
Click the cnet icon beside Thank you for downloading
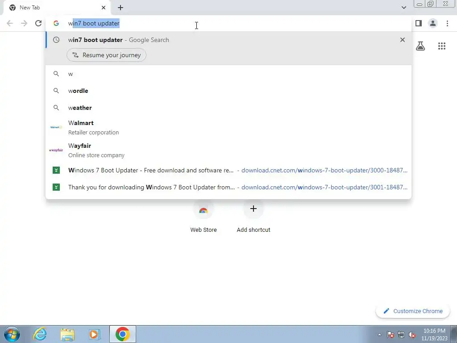(56, 187)
